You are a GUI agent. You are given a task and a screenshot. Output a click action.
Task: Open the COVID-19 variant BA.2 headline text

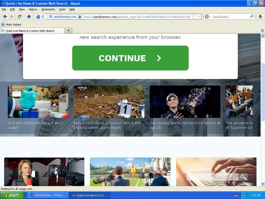pyautogui.click(x=35, y=125)
